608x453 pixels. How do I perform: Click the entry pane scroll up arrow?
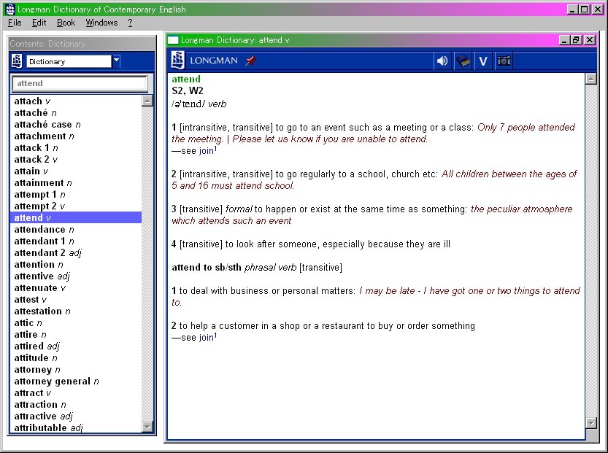click(590, 79)
